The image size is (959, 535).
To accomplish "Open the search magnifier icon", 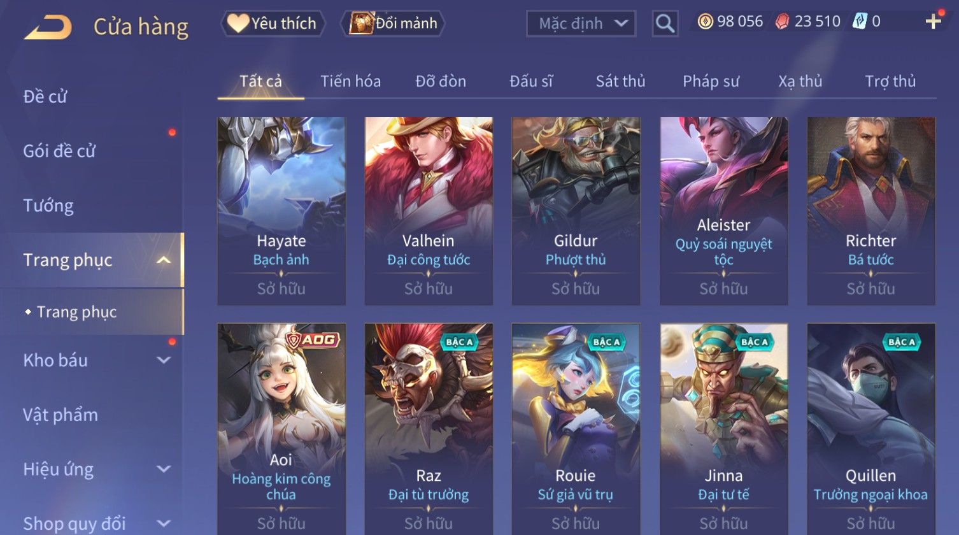I will point(665,24).
